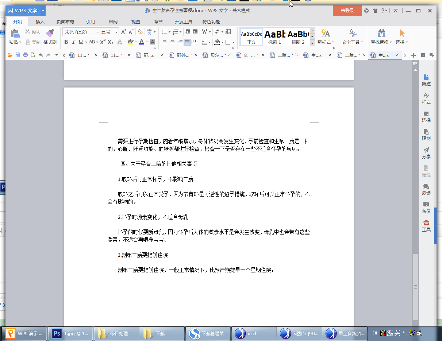442x341 pixels.
Task: Toggle Bold formatting
Action: tap(66, 42)
